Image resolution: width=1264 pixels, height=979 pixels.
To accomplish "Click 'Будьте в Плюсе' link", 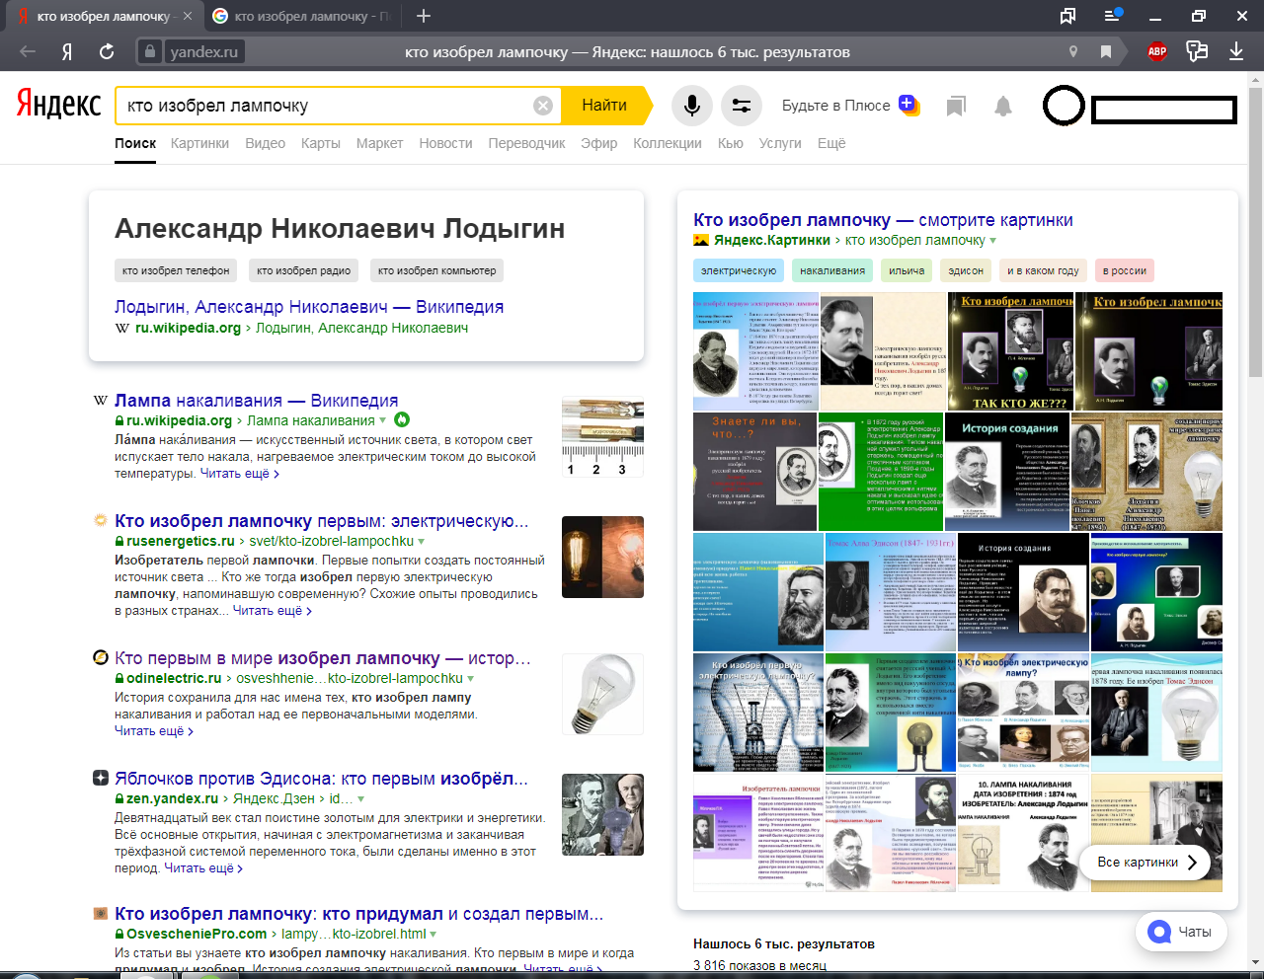I will [x=835, y=106].
